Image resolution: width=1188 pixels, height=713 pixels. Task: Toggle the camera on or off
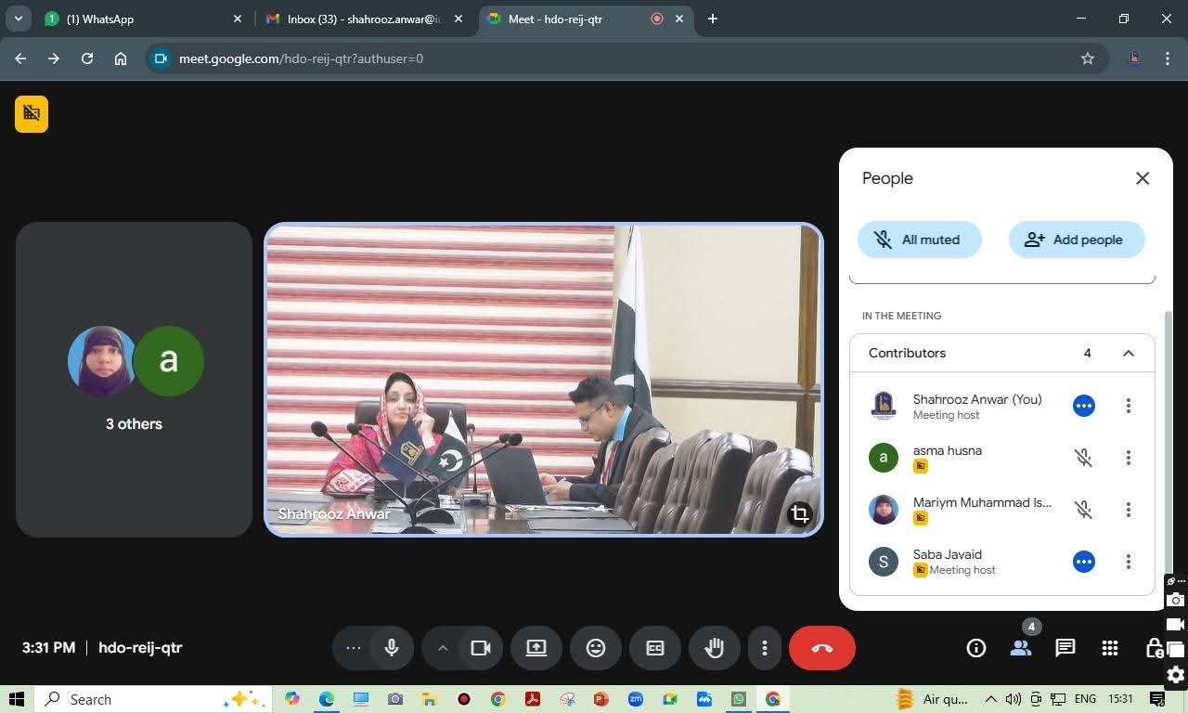pos(480,648)
